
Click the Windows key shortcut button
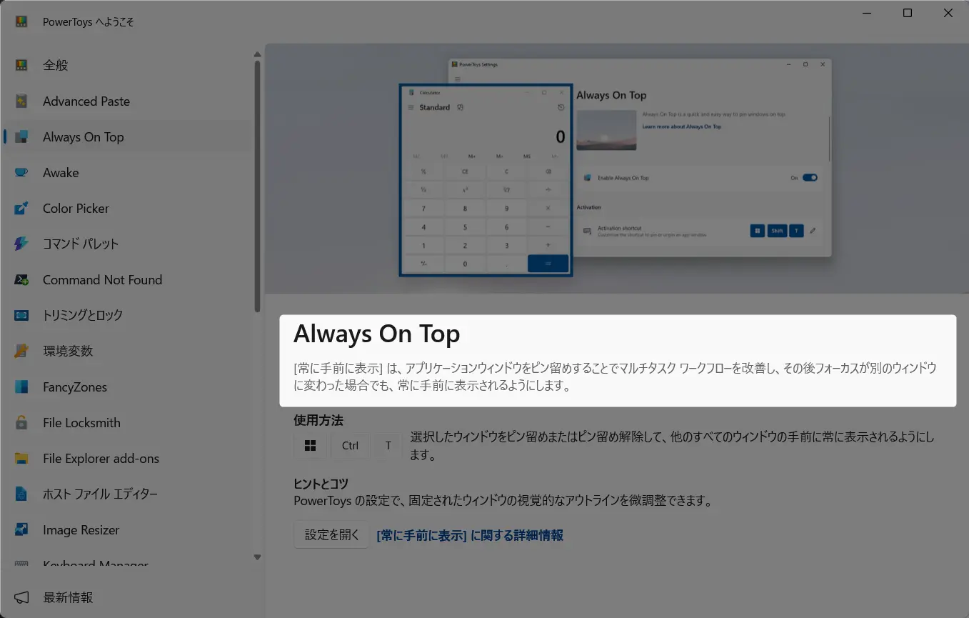pyautogui.click(x=311, y=446)
